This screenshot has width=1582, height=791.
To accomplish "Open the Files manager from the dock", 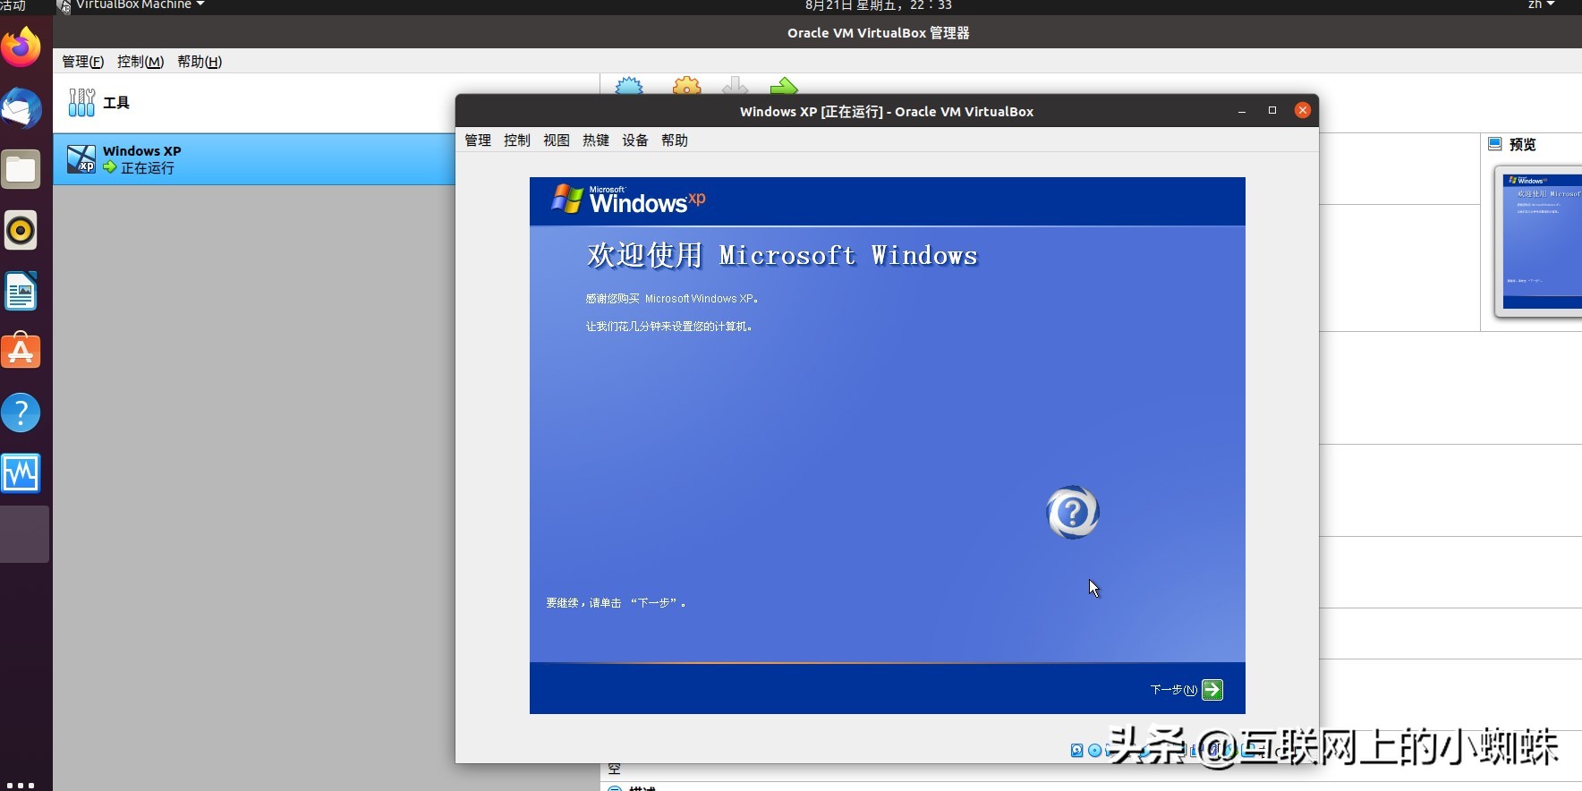I will (21, 169).
